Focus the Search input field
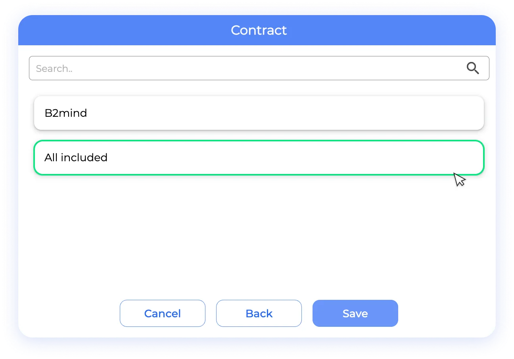Viewport: 514px width, 359px height. coord(246,68)
